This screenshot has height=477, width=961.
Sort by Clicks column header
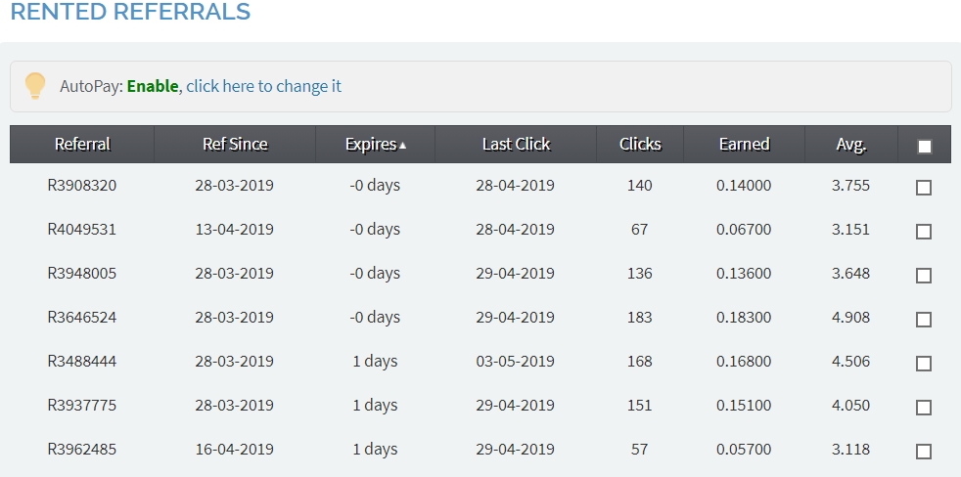pos(640,145)
